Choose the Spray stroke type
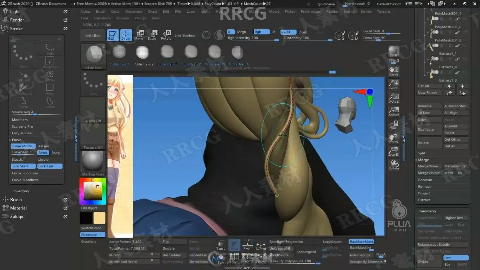Image resolution: width=480 pixels, height=270 pixels. pyautogui.click(x=50, y=76)
